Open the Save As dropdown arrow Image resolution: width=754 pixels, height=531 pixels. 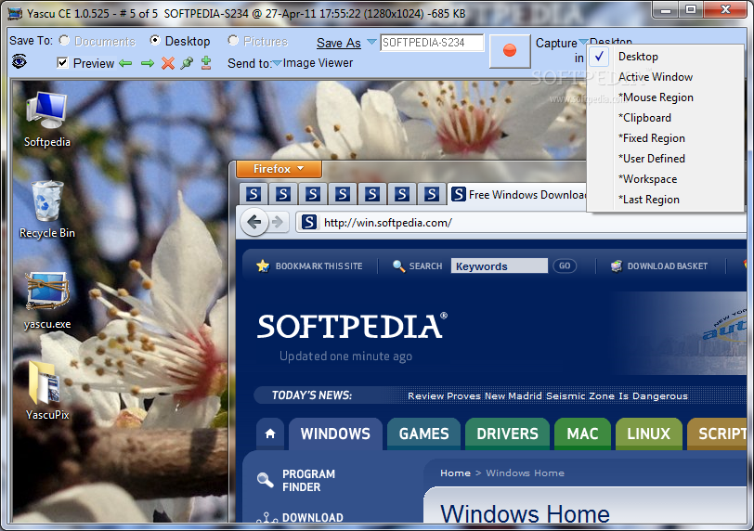[x=371, y=42]
